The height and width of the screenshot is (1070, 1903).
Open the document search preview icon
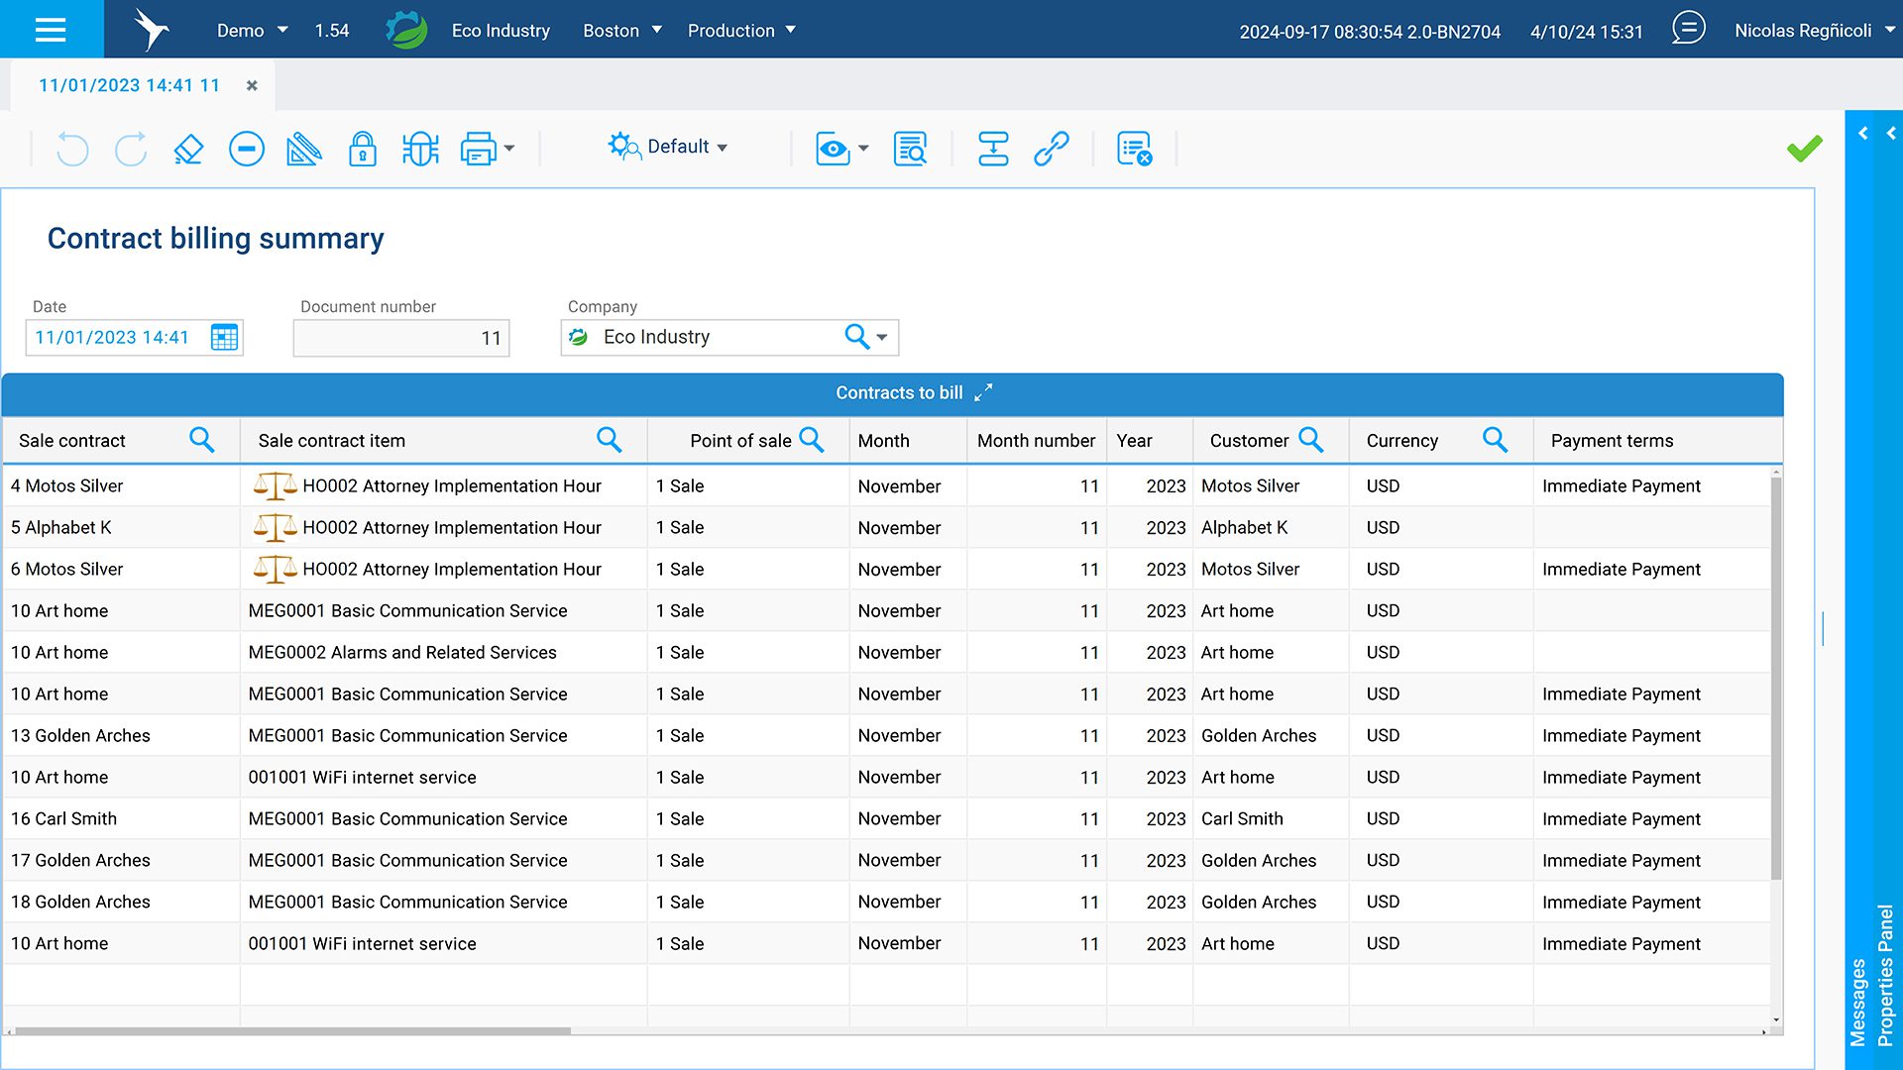point(910,150)
